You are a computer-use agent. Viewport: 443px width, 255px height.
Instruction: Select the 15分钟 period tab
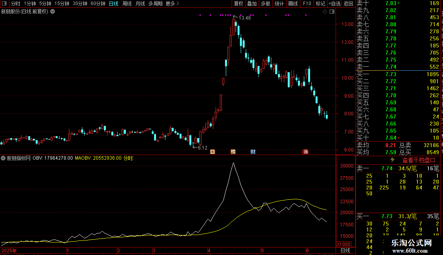pos(62,4)
